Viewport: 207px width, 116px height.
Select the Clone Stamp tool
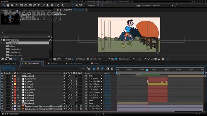click(x=48, y=5)
